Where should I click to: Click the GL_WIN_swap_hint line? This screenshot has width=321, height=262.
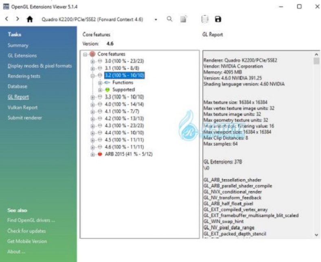(x=224, y=222)
